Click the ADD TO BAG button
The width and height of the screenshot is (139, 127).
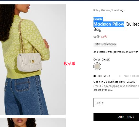116,117
